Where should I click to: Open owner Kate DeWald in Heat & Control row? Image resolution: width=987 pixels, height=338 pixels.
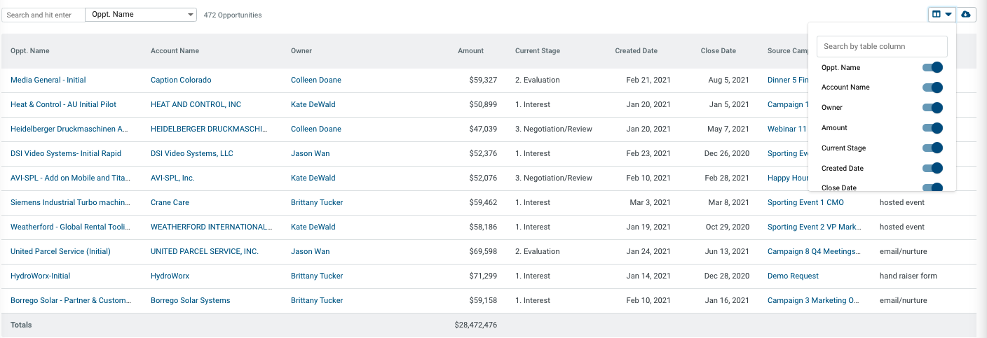tap(313, 104)
